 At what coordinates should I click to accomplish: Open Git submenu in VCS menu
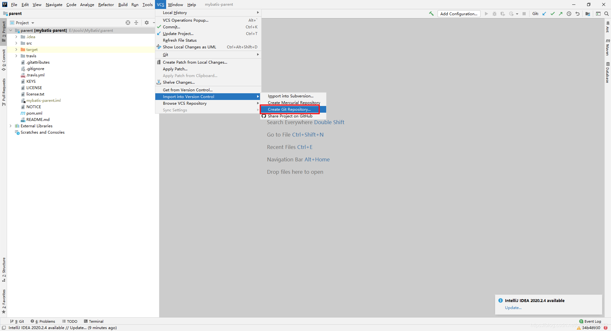click(208, 55)
